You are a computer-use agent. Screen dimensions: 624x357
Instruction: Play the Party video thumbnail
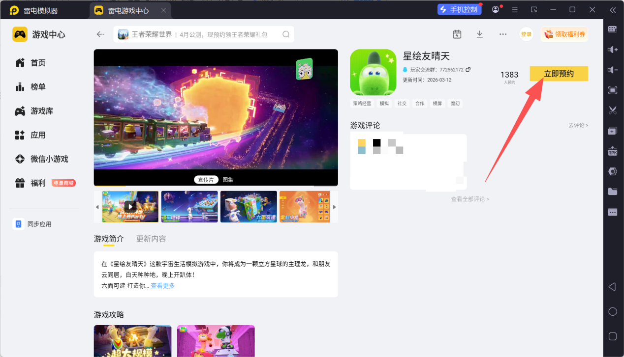[130, 206]
